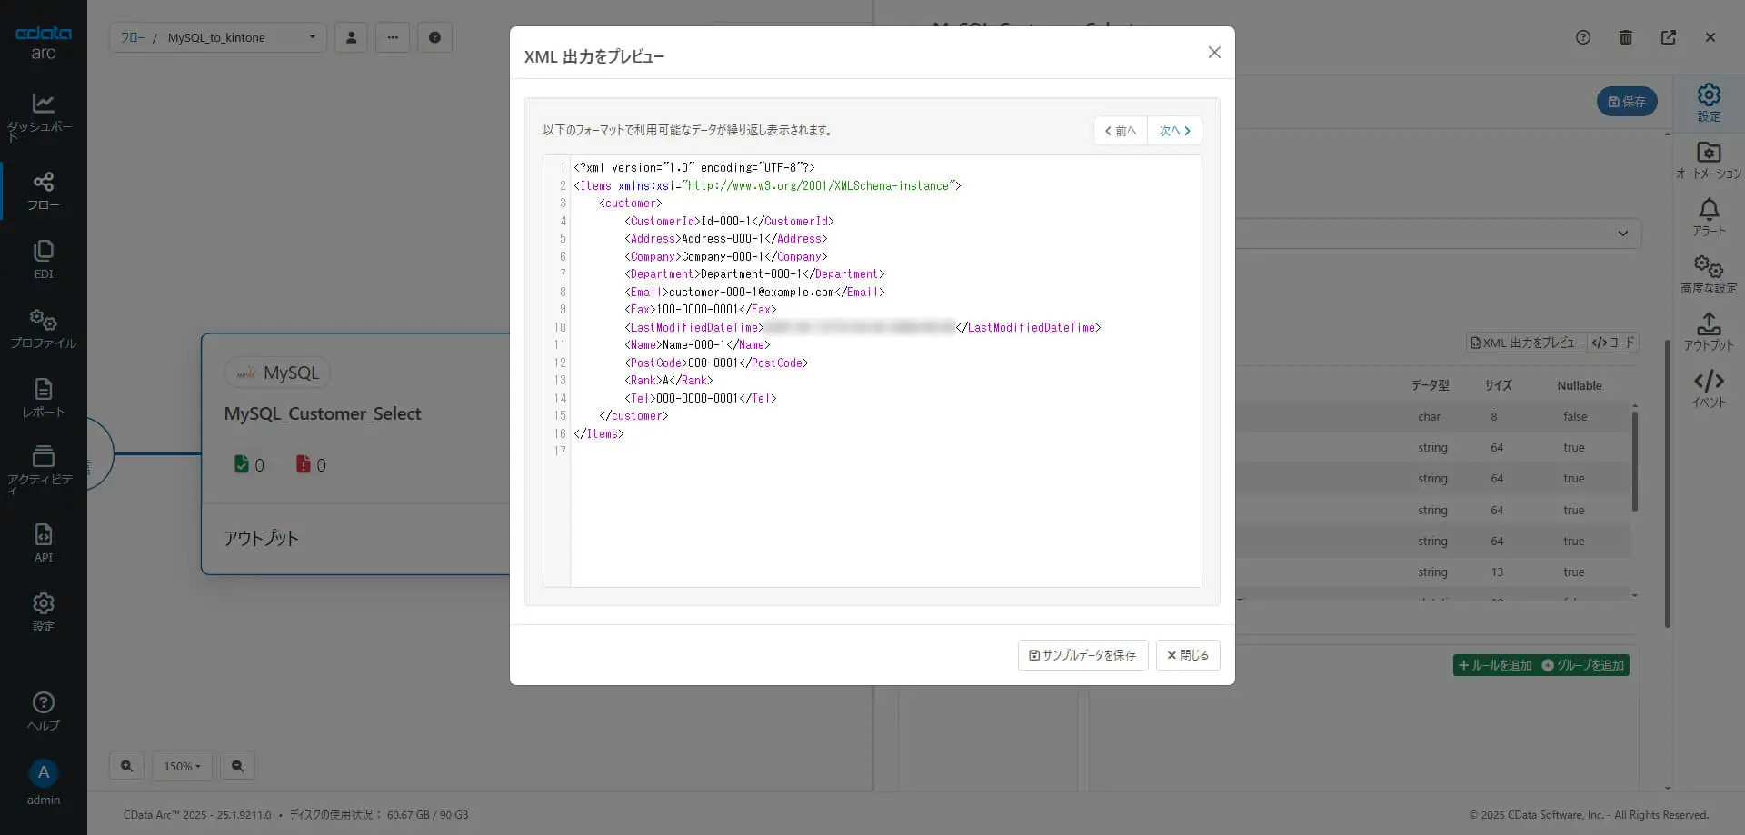The height and width of the screenshot is (835, 1745).
Task: Open the オートメーション tab
Action: tap(1709, 160)
